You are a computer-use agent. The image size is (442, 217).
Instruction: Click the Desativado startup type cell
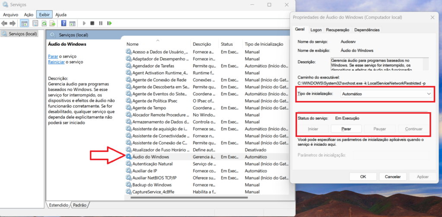point(256,150)
